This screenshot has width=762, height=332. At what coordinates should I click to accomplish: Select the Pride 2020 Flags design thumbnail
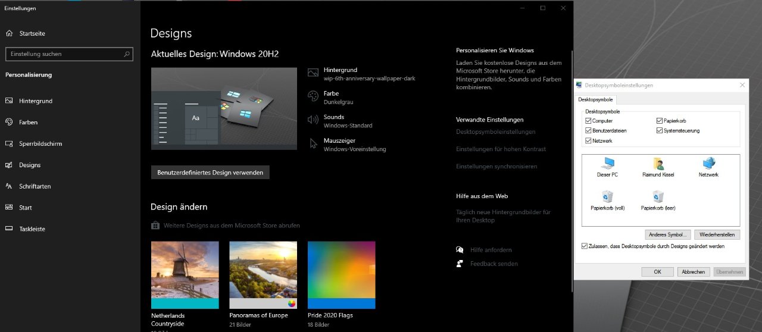pos(341,275)
